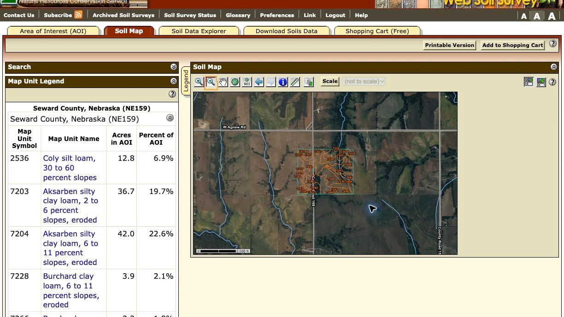
Task: Click the W Agnew Rd label on map
Action: tap(234, 127)
